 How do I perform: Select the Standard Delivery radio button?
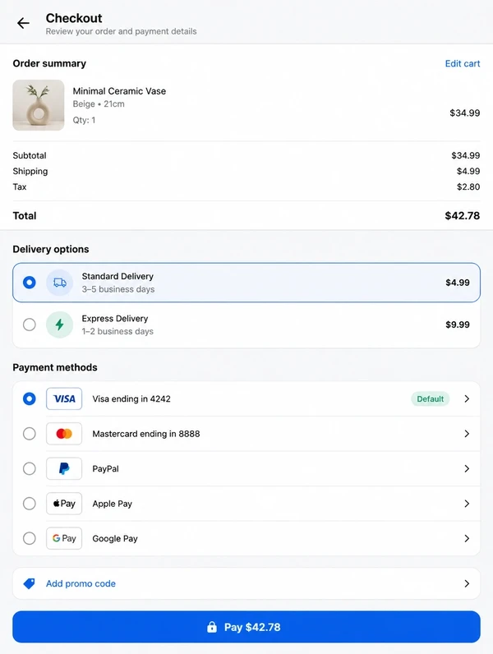30,283
